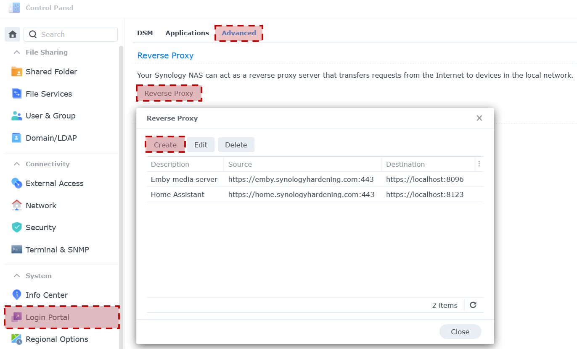Open the column options three-dot menu
Screen dimensions: 577x349
479,164
